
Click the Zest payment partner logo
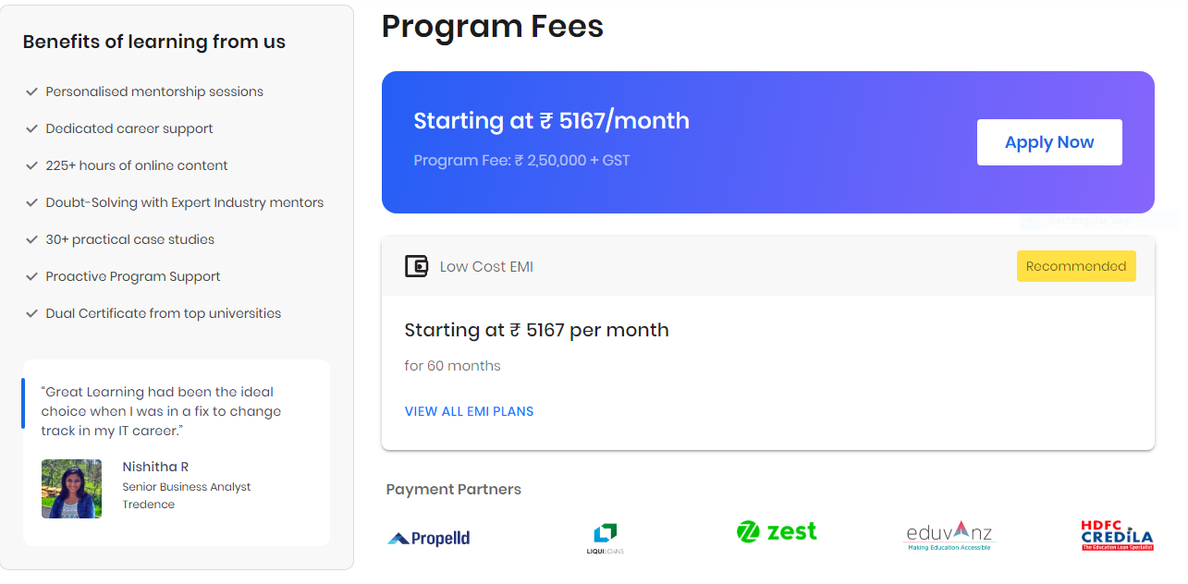pyautogui.click(x=777, y=531)
